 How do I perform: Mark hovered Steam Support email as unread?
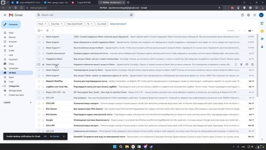click(247, 65)
